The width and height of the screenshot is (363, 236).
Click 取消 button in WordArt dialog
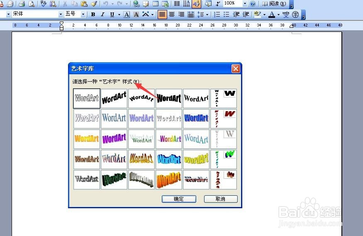click(x=221, y=199)
